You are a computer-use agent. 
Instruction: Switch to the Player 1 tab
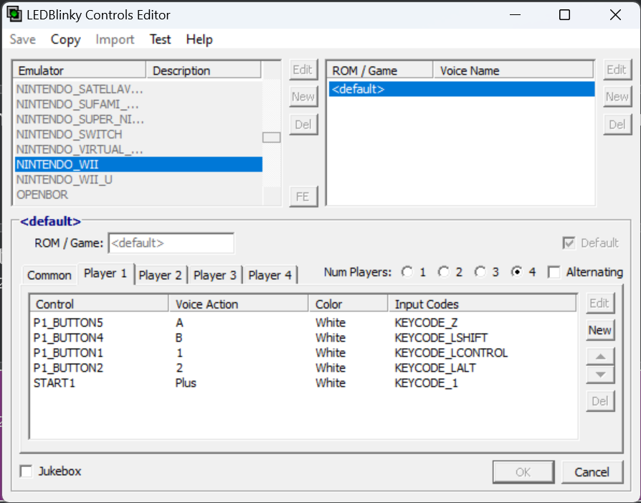[x=105, y=273]
